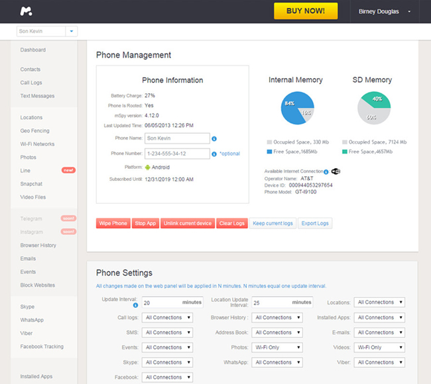Click the Android platform icon
431x384 pixels.
coord(148,167)
